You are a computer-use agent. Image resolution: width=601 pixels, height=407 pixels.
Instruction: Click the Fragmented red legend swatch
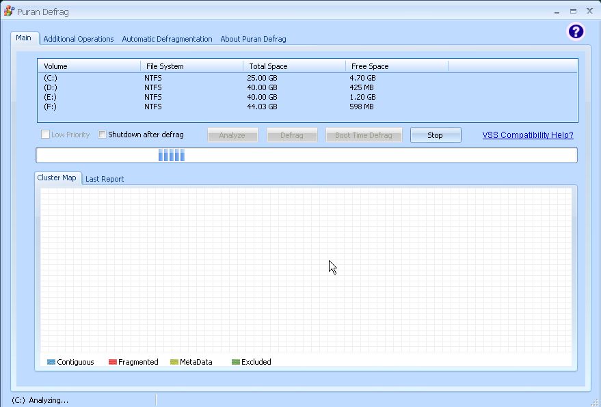(113, 362)
